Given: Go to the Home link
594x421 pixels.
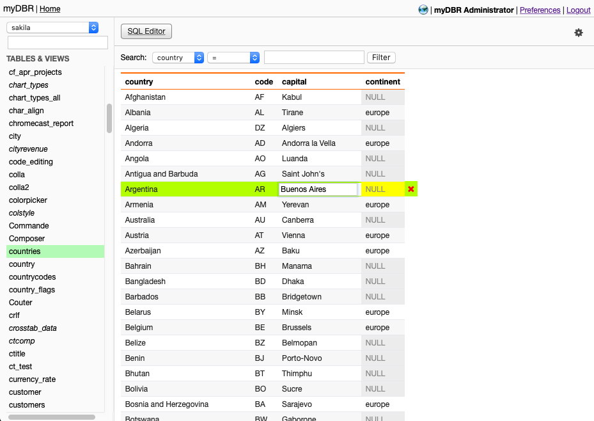Looking at the screenshot, I should point(50,9).
